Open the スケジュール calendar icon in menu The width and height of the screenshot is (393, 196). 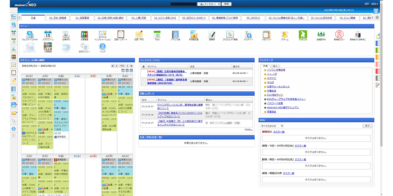coord(48,35)
